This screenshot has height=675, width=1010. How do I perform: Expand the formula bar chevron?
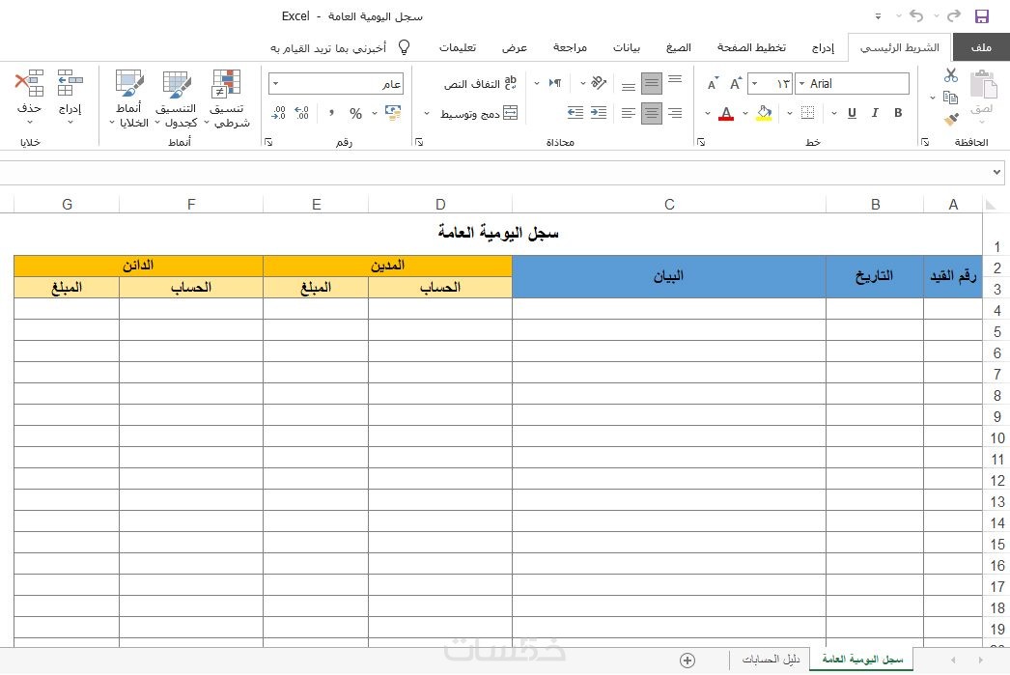[x=996, y=172]
